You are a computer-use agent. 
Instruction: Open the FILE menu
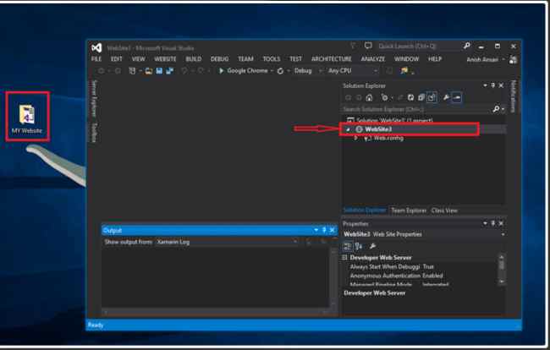click(x=96, y=59)
